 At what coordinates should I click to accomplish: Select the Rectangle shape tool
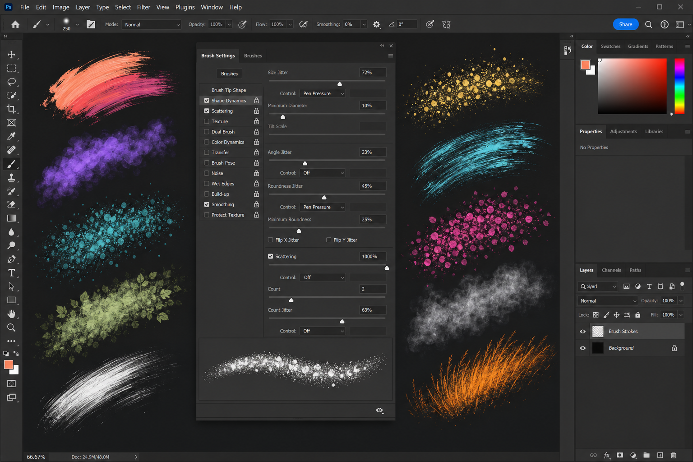click(x=11, y=300)
